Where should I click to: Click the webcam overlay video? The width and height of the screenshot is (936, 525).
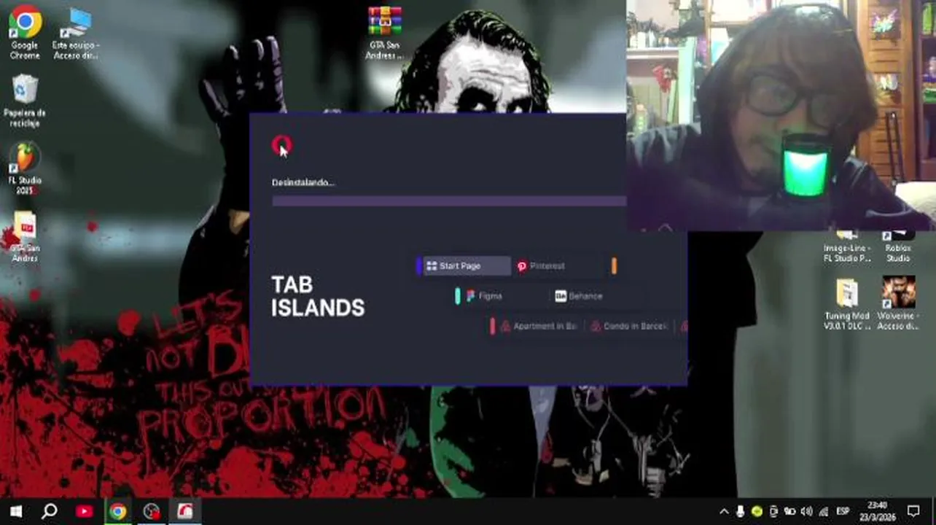[x=781, y=115]
